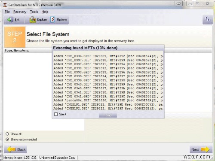This screenshot has width=215, height=161.
Task: Click 'Unlicensed Evaluation Copy' status text
Action: point(57,158)
